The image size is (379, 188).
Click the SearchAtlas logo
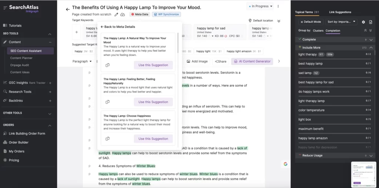tap(24, 8)
